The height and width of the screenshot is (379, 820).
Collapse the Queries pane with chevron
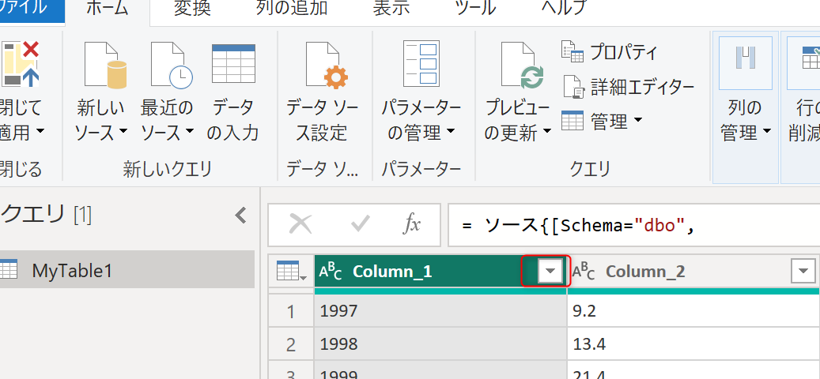pos(240,214)
